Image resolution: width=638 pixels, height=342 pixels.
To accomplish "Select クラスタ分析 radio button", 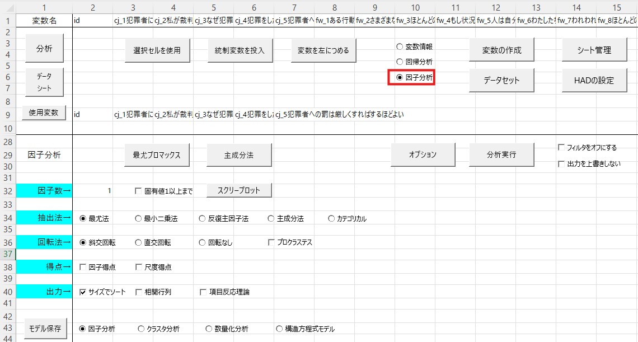I will point(141,329).
